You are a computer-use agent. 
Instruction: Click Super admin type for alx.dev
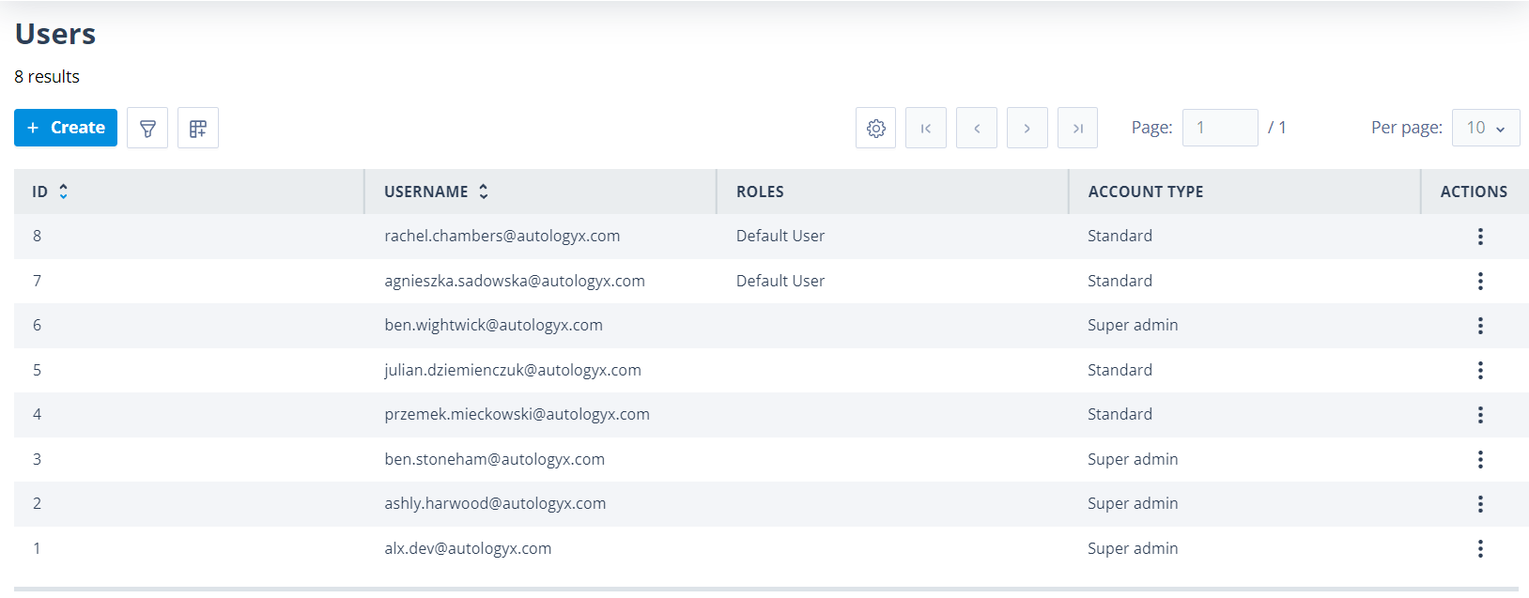pyautogui.click(x=1133, y=548)
